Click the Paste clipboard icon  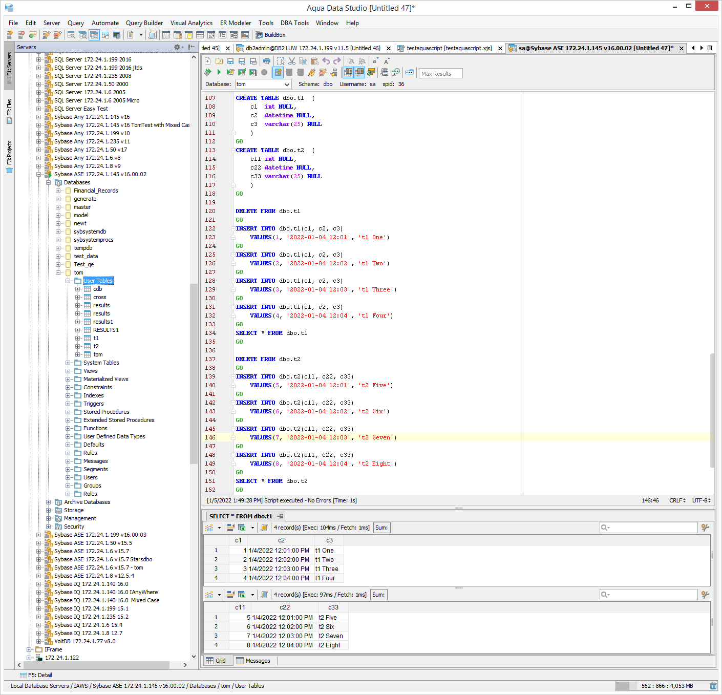click(314, 61)
